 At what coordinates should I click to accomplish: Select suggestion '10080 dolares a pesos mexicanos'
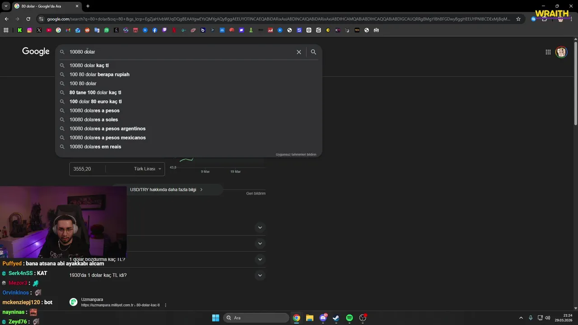click(x=189, y=138)
